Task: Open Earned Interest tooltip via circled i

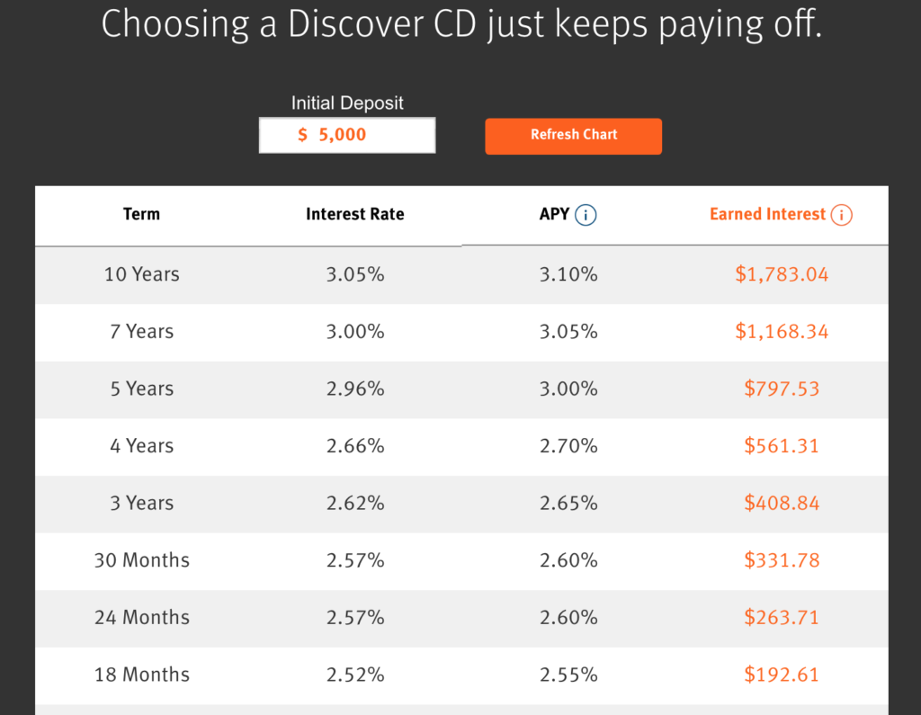Action: tap(842, 215)
